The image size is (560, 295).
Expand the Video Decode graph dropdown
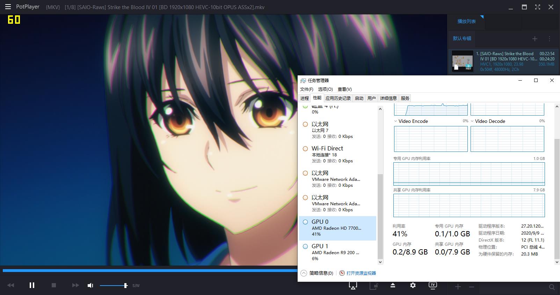coord(472,121)
